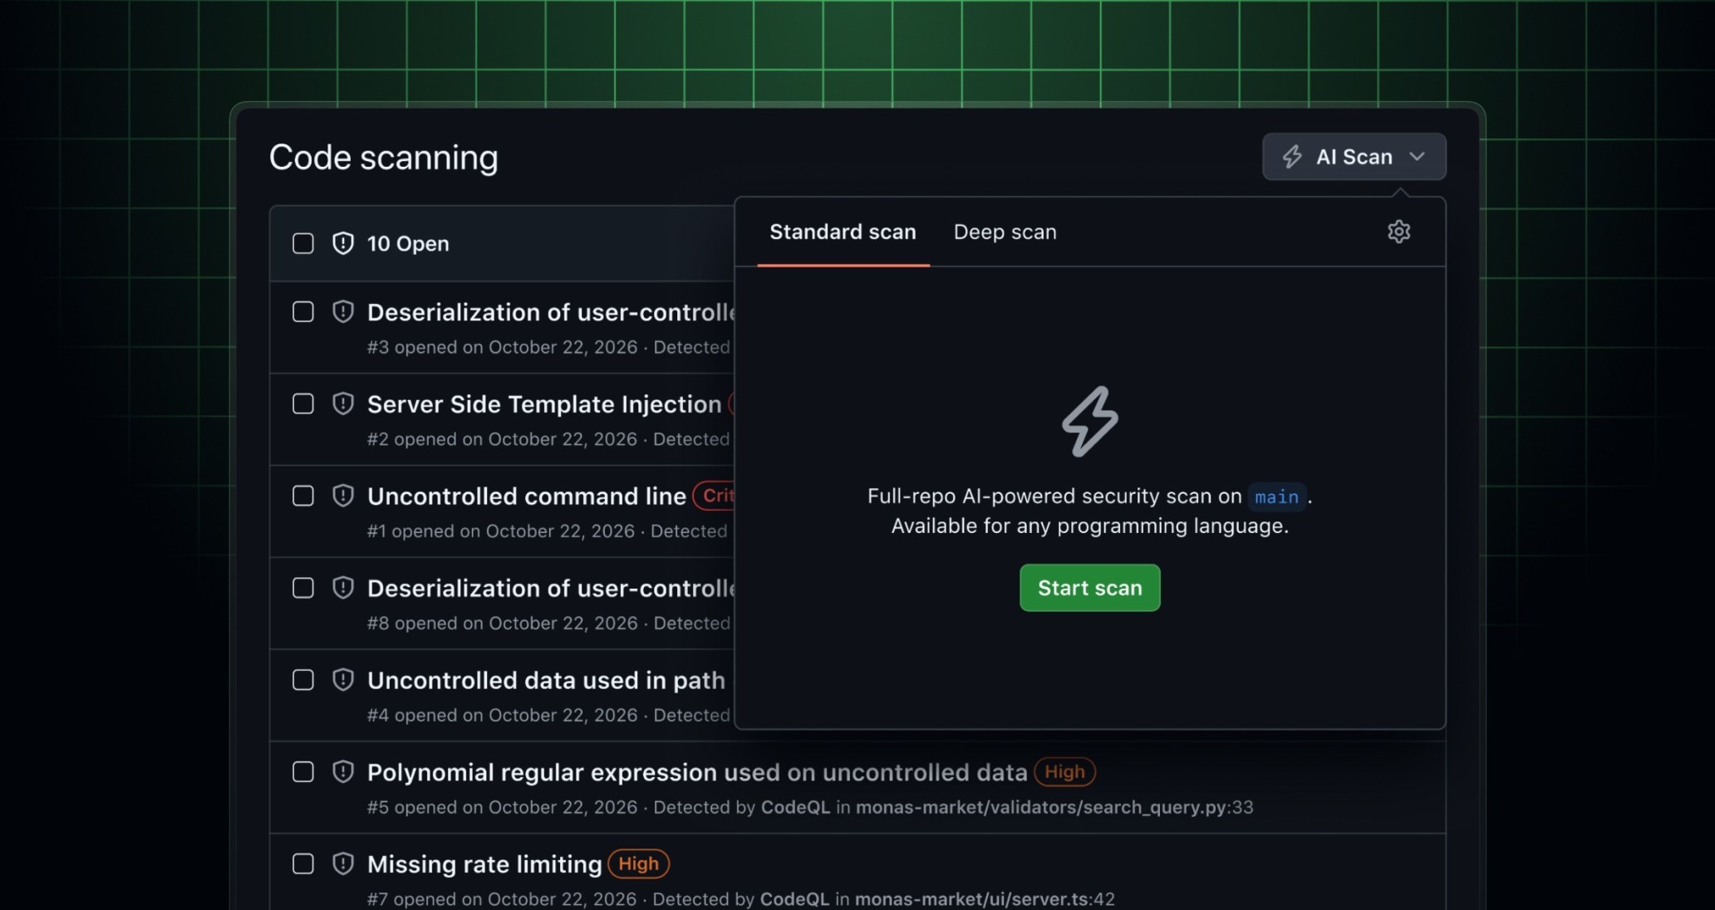The width and height of the screenshot is (1715, 910).
Task: Click shield icon for alert #8 Deserialization
Action: (x=343, y=588)
